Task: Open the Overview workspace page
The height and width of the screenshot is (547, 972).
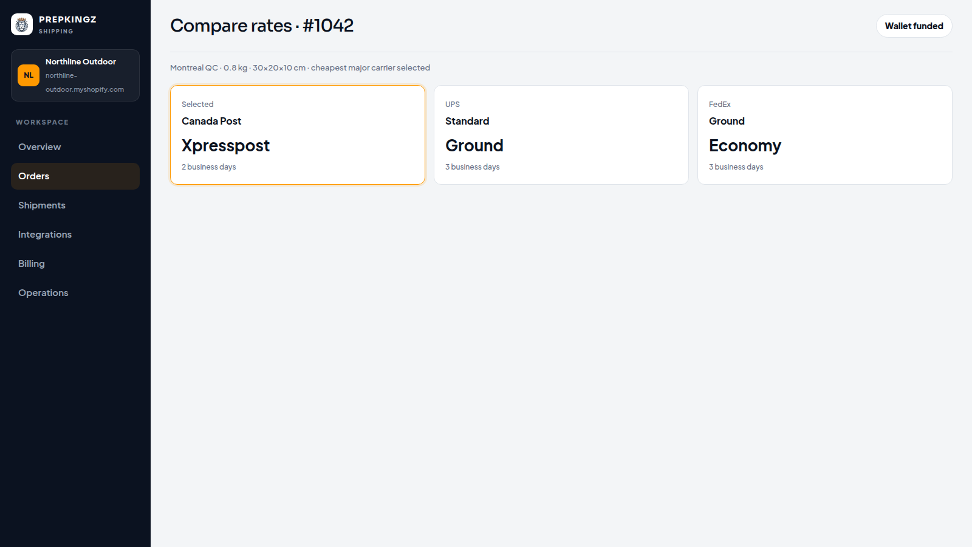Action: [x=75, y=147]
